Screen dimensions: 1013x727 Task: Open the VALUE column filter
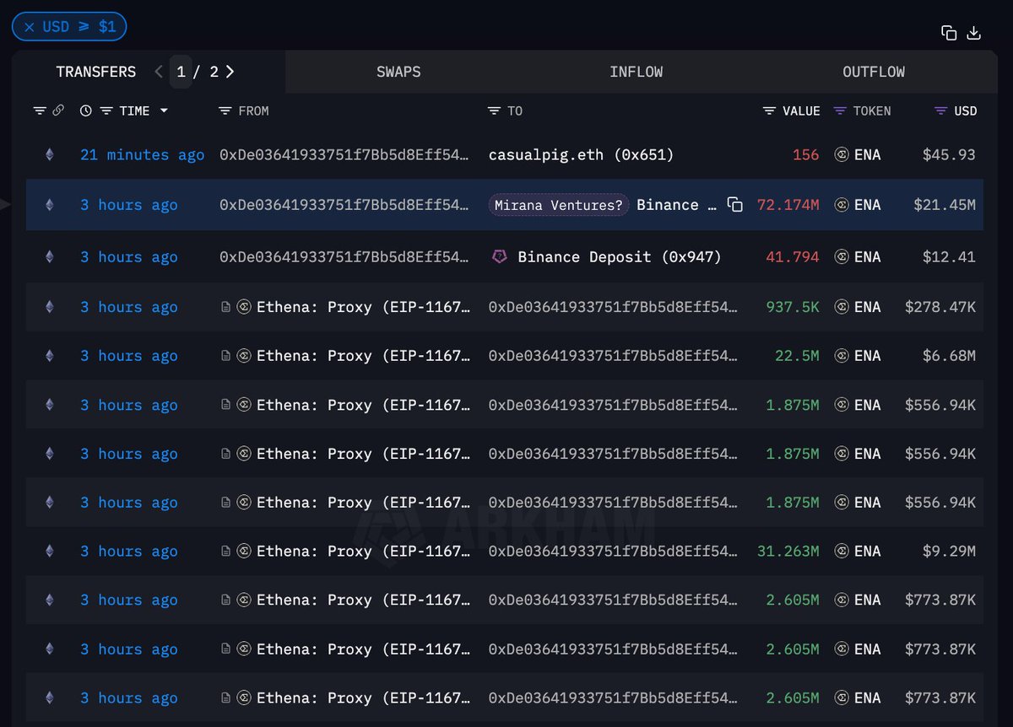tap(769, 110)
